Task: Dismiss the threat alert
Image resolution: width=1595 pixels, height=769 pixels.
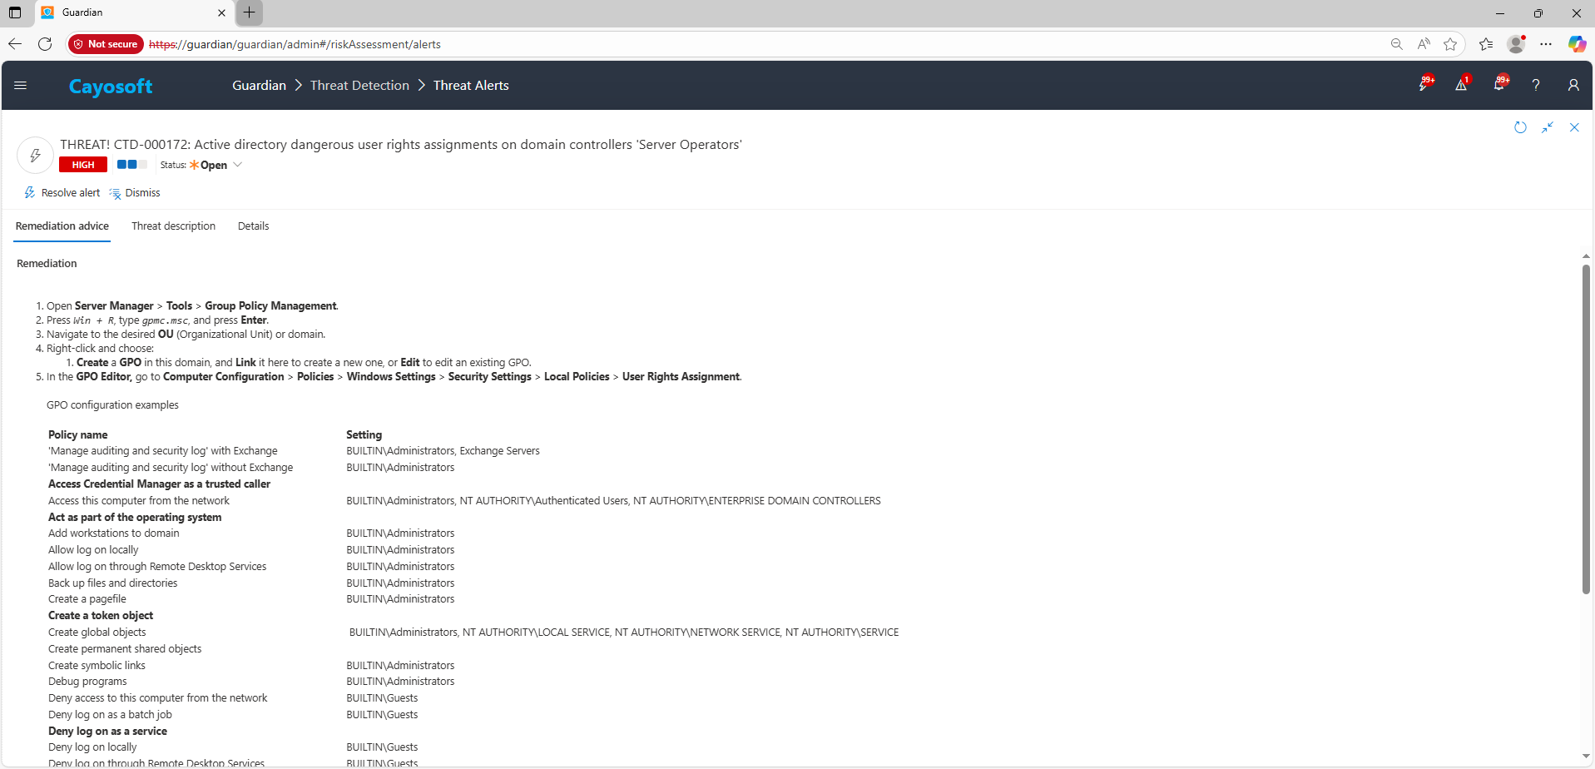Action: [x=135, y=193]
